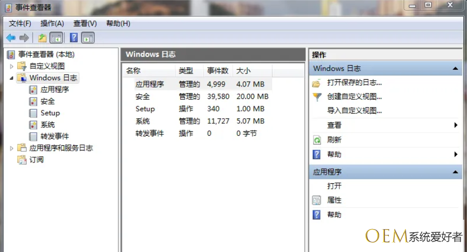Expand the 自定义视图 tree node
The height and width of the screenshot is (252, 467).
pos(12,66)
